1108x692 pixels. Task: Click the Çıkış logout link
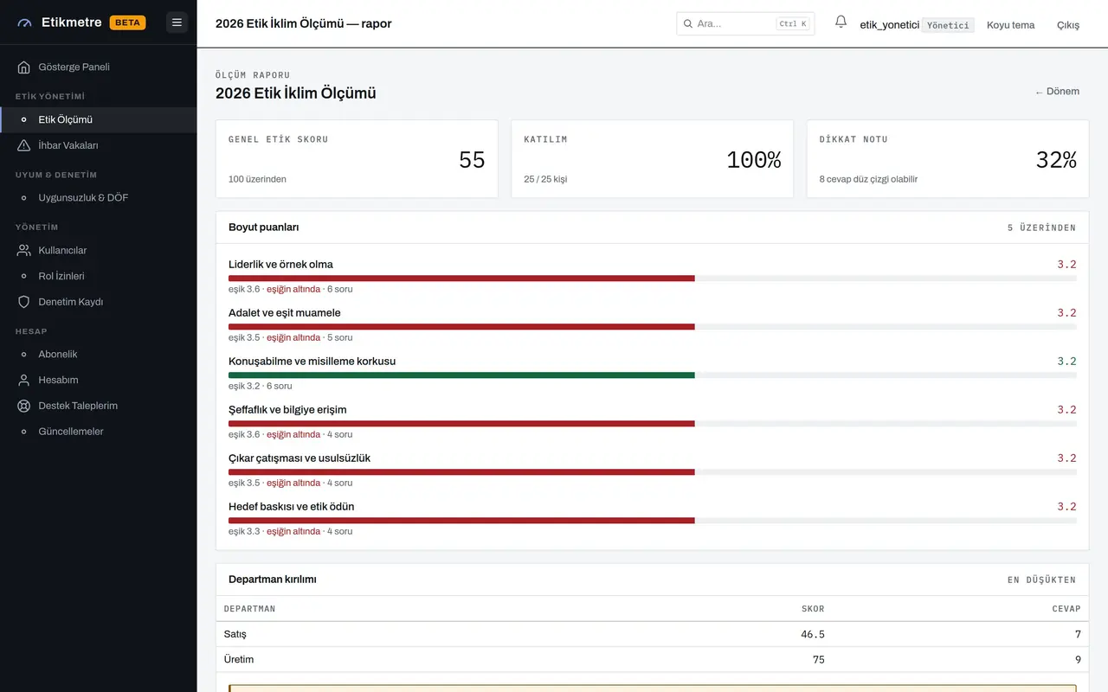coord(1067,25)
